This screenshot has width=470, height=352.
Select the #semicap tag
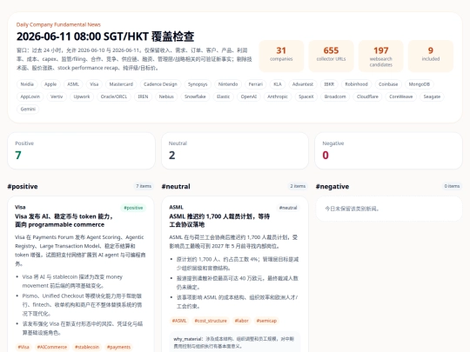[x=266, y=321]
